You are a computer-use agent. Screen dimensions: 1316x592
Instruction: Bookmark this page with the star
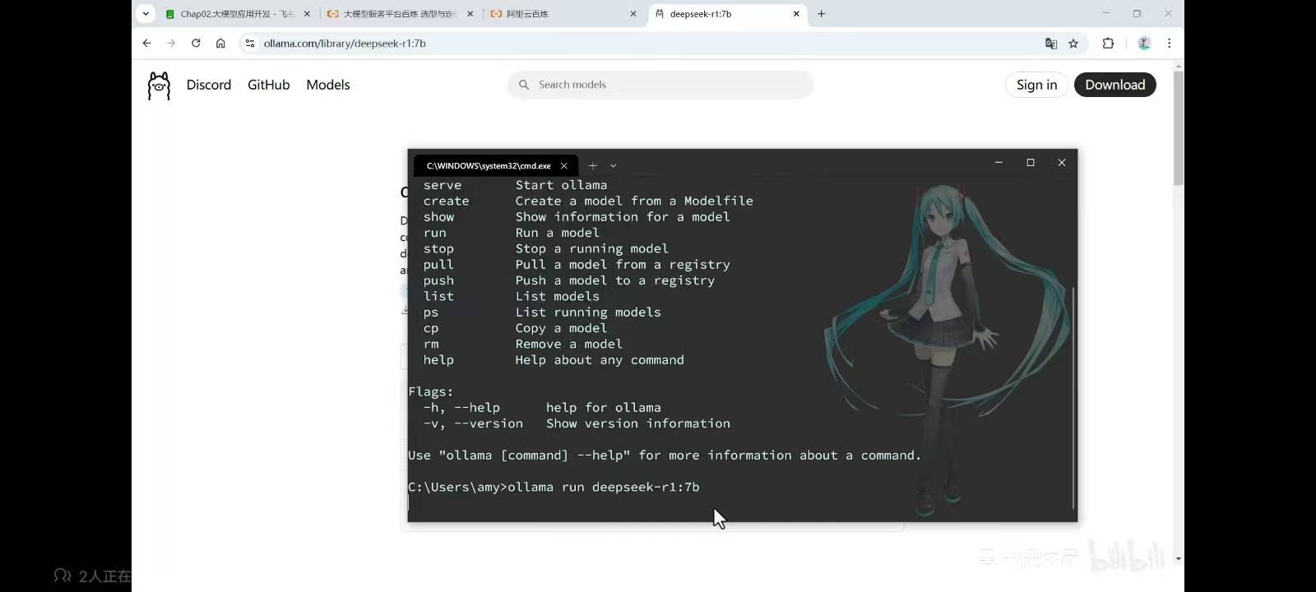(1073, 44)
